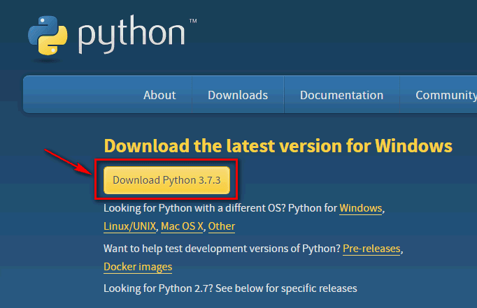
Task: Go to the Documentation menu
Action: click(341, 95)
